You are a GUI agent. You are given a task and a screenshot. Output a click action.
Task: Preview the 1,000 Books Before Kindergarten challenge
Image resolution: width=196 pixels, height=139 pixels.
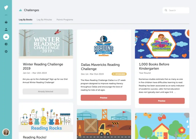point(162,101)
